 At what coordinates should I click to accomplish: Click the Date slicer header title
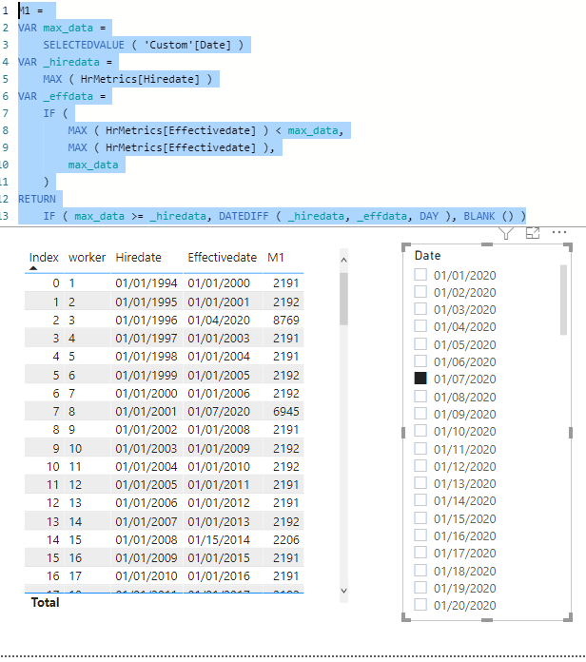[x=428, y=256]
